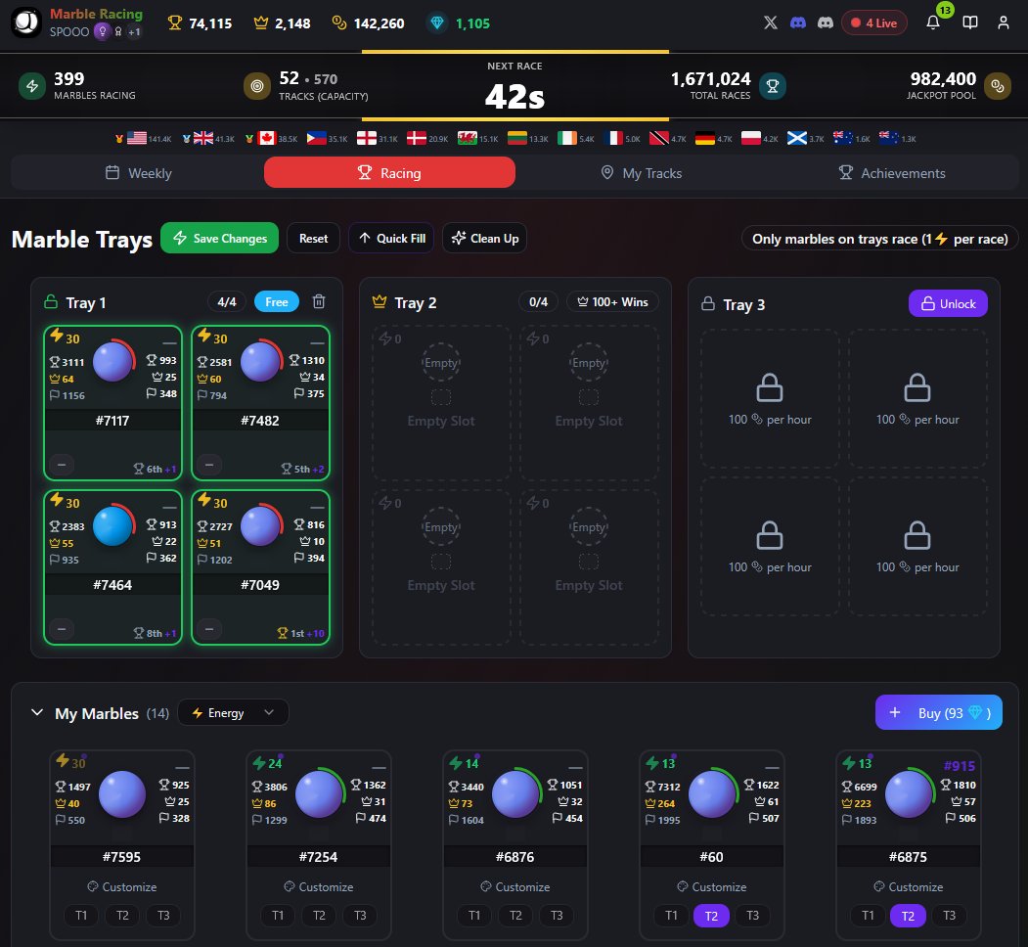This screenshot has width=1028, height=947.
Task: Click the coins balance 142,260 icon
Action: point(339,23)
